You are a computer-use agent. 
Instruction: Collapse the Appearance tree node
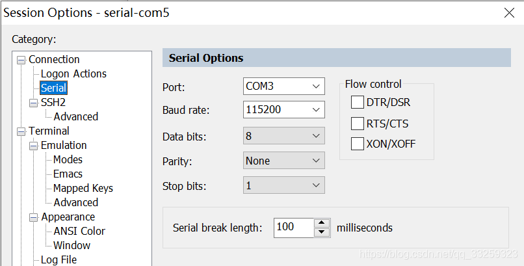[34, 217]
